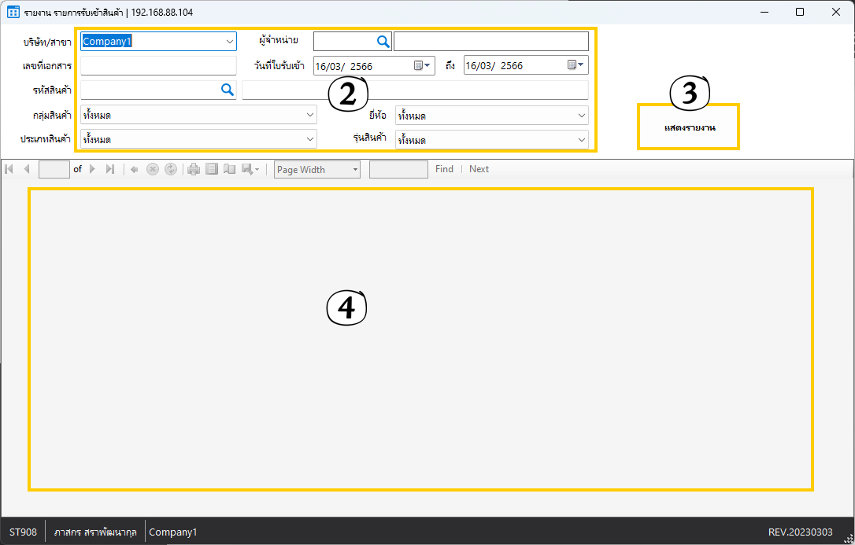Click the เลขที่เอกสาร document number field
The image size is (855, 545).
pyautogui.click(x=158, y=66)
